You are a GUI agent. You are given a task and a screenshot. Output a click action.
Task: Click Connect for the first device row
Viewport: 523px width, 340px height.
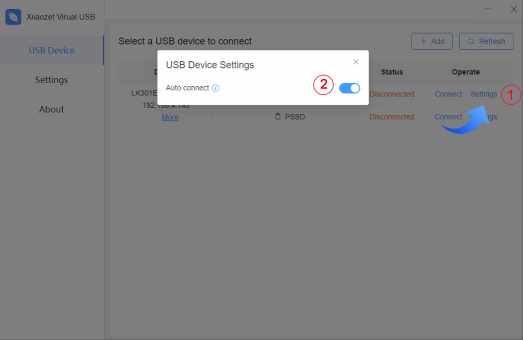pyautogui.click(x=448, y=94)
